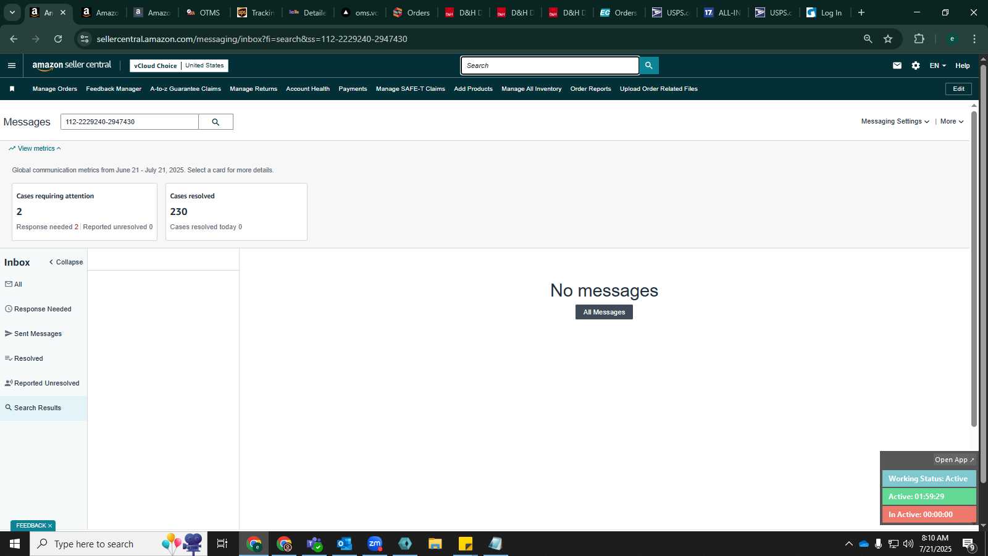Submit message search with magnifier button
Viewport: 988px width, 556px height.
pyautogui.click(x=216, y=122)
